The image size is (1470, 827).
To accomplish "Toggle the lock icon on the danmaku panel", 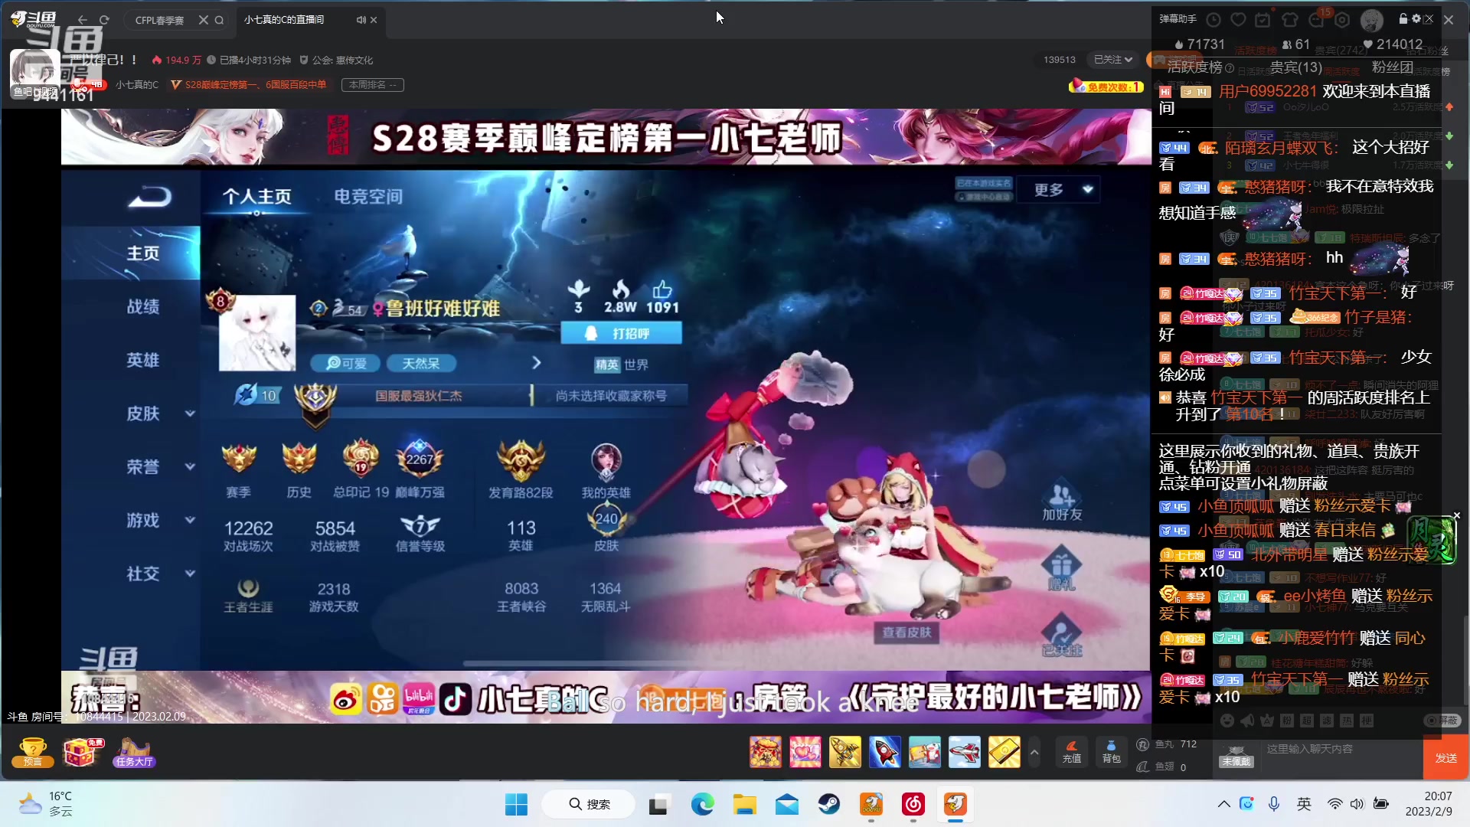I will tap(1403, 18).
